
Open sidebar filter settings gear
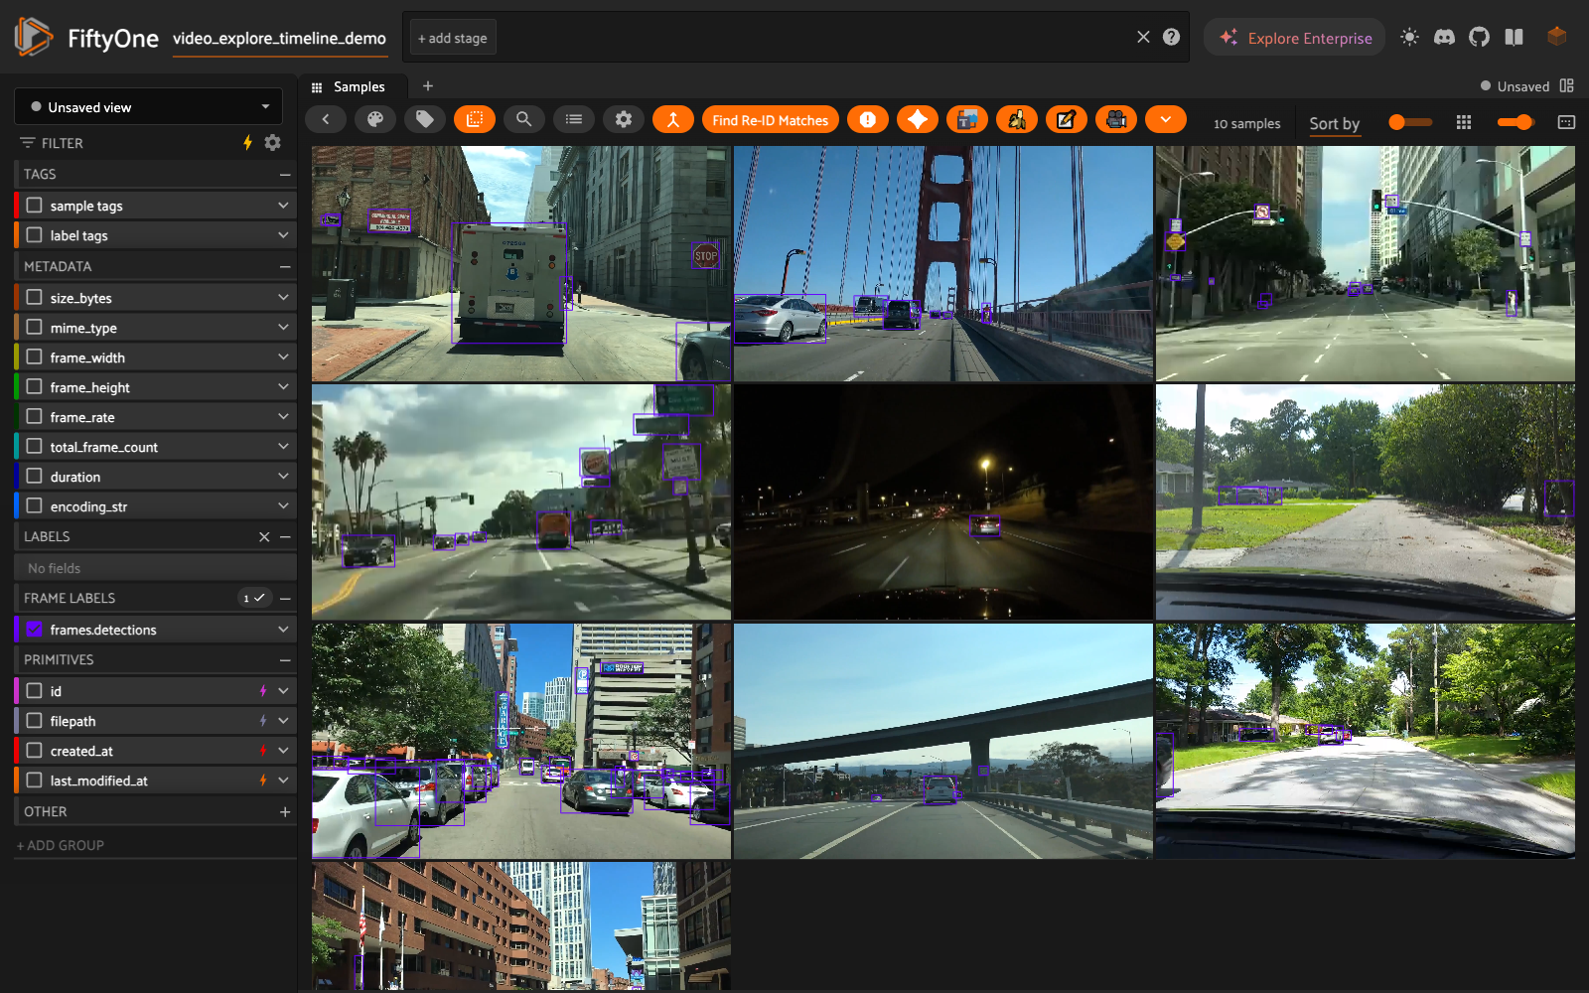[273, 143]
